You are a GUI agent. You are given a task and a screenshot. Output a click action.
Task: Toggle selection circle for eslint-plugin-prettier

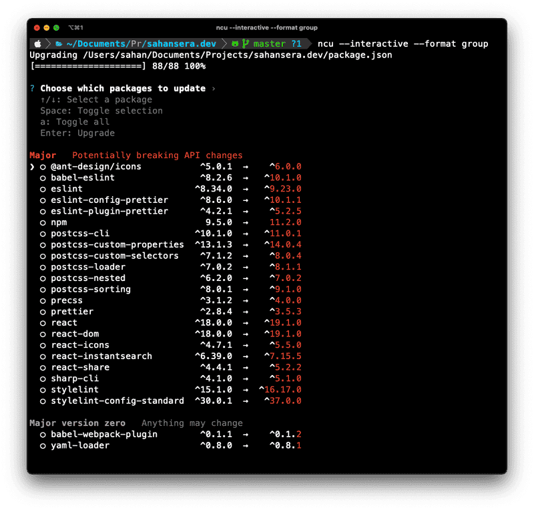pyautogui.click(x=43, y=212)
